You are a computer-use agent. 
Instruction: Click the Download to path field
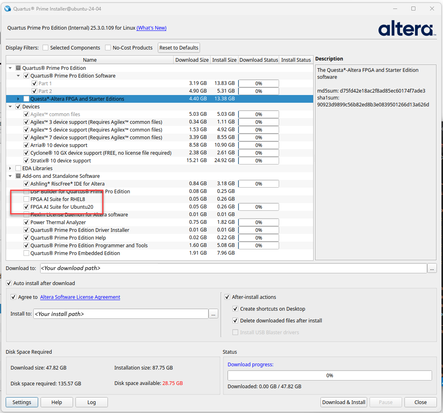[x=233, y=268]
